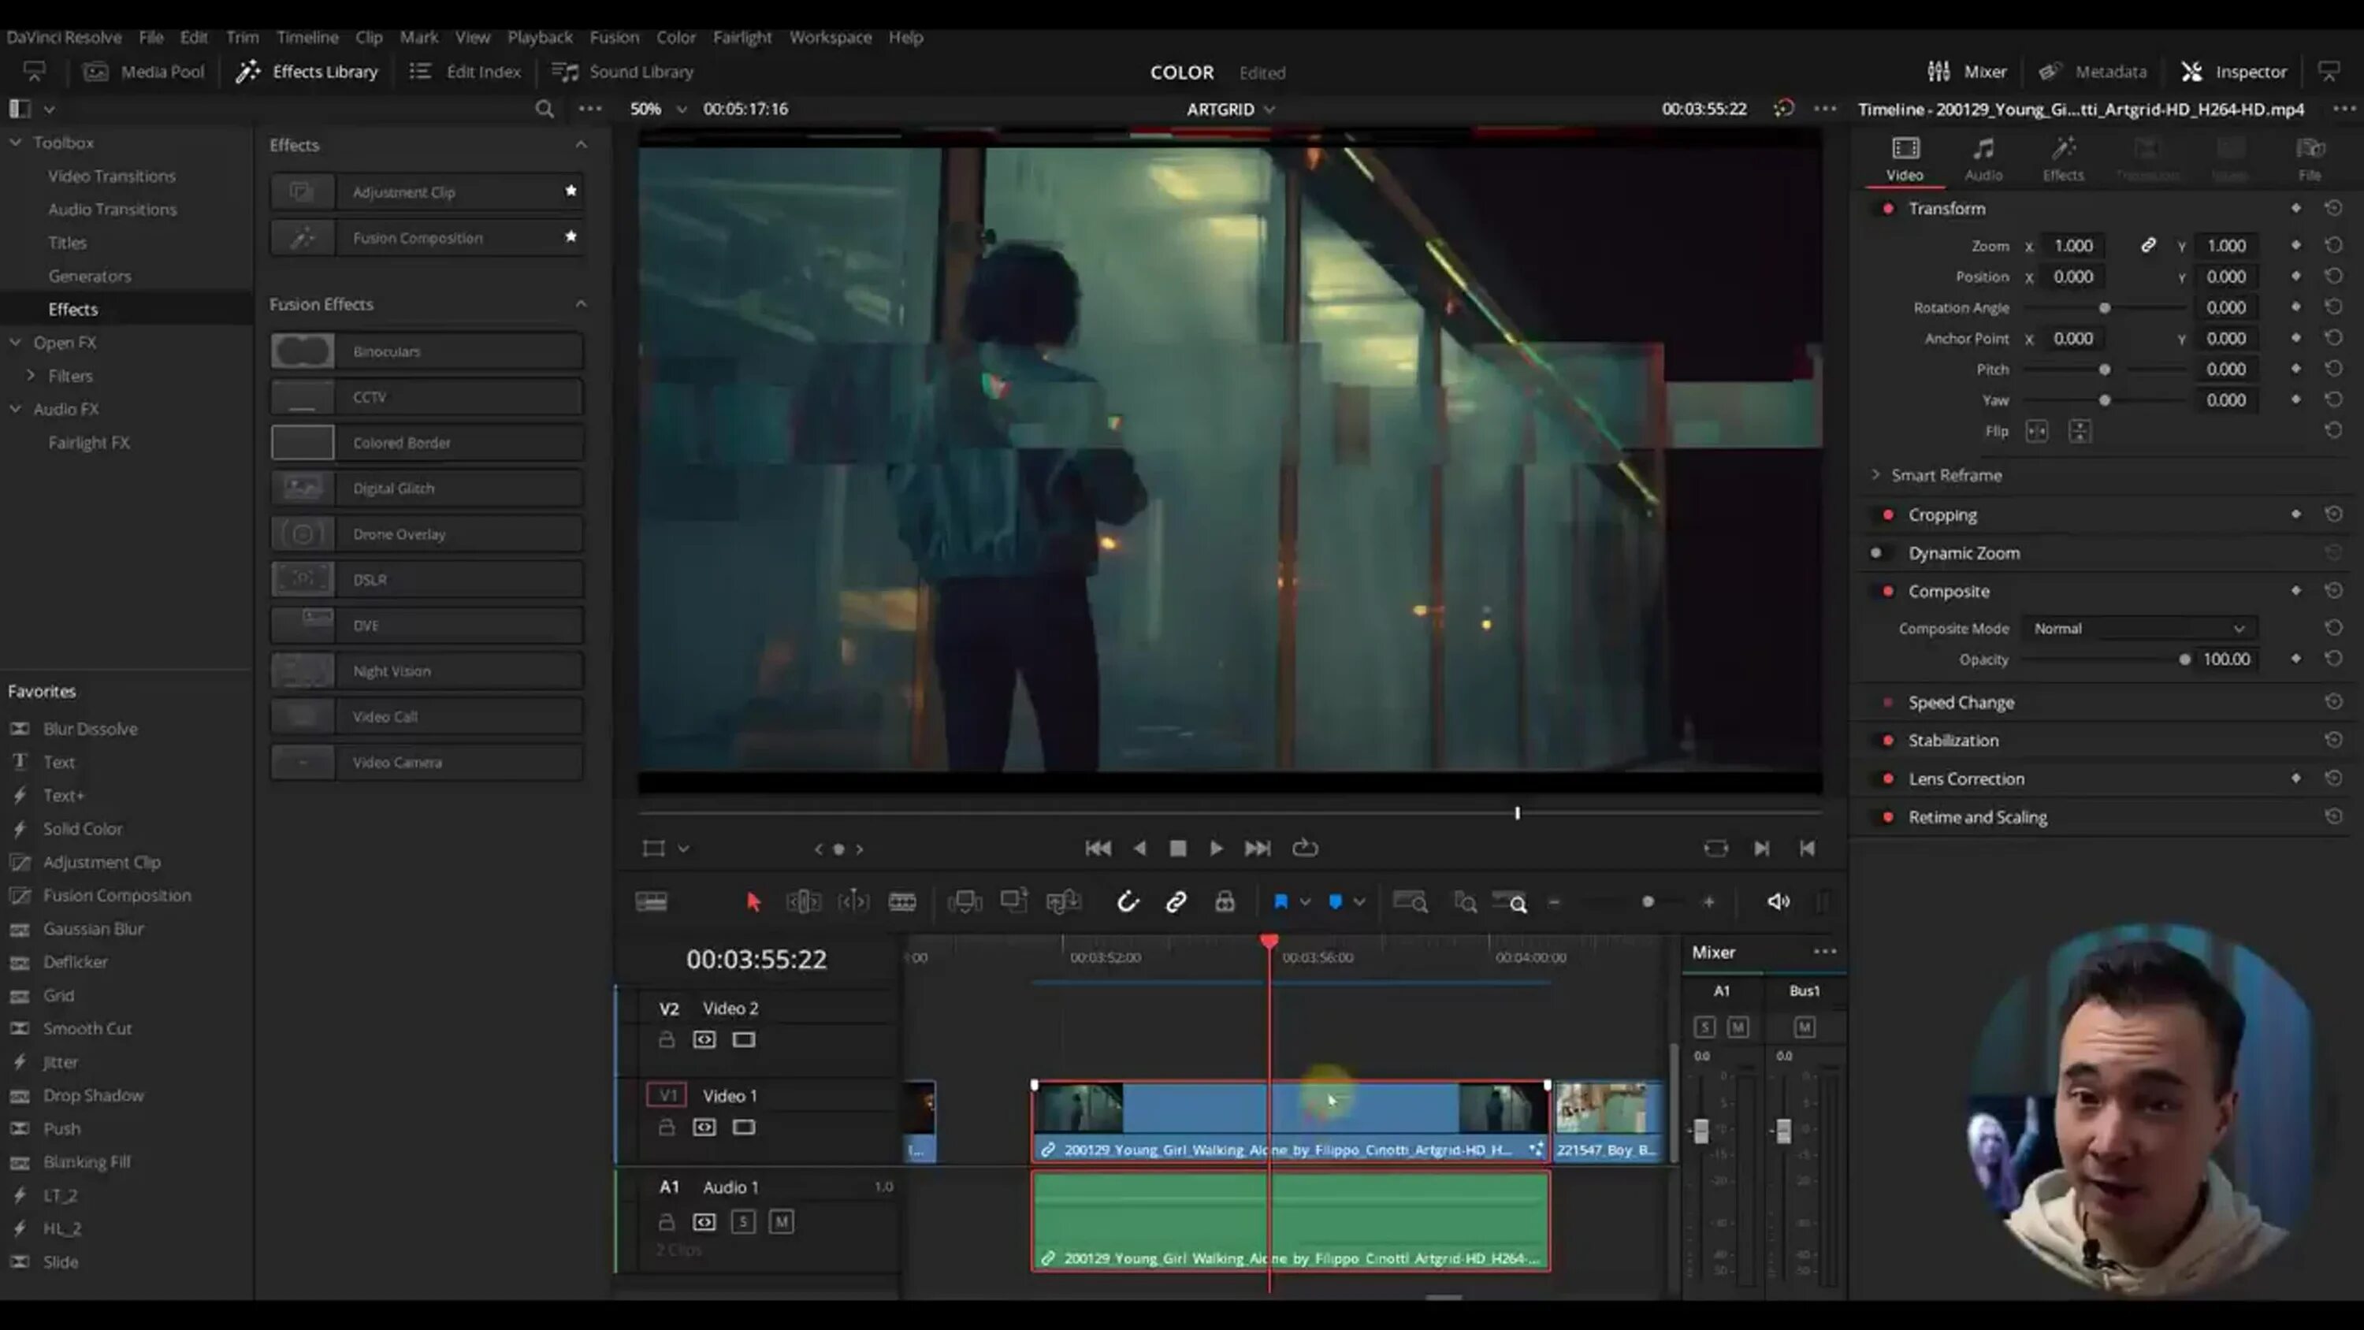Select the Digital Glitch effect
This screenshot has width=2364, height=1330.
point(426,489)
